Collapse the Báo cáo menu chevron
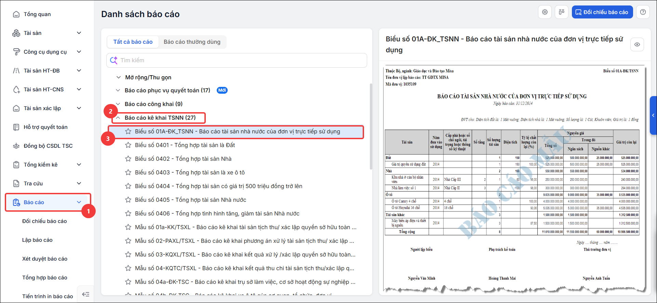The width and height of the screenshot is (657, 303). [x=79, y=202]
